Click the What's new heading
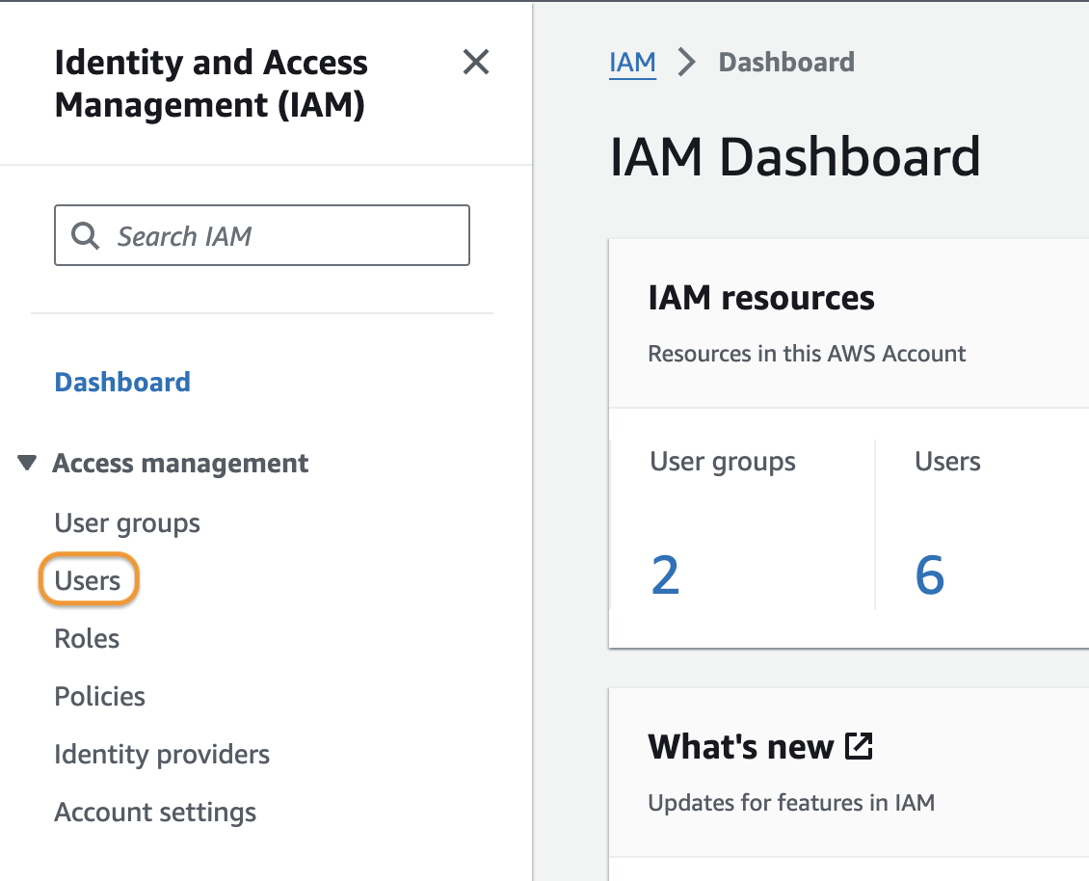 pyautogui.click(x=740, y=747)
